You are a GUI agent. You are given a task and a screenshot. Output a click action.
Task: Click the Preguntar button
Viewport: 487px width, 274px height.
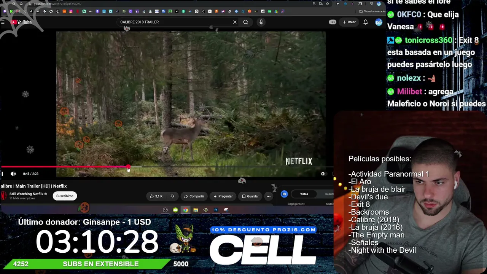coord(223,196)
